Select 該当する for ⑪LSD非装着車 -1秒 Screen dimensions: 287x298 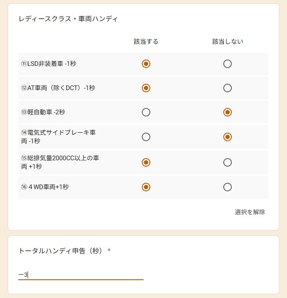(146, 64)
